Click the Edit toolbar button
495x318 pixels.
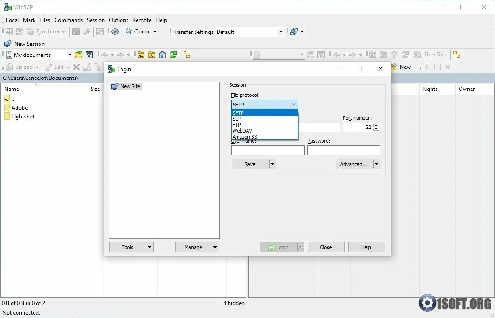pos(54,67)
